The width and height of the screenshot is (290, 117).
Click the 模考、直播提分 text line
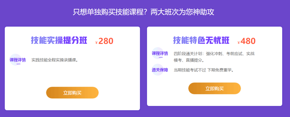(189, 60)
